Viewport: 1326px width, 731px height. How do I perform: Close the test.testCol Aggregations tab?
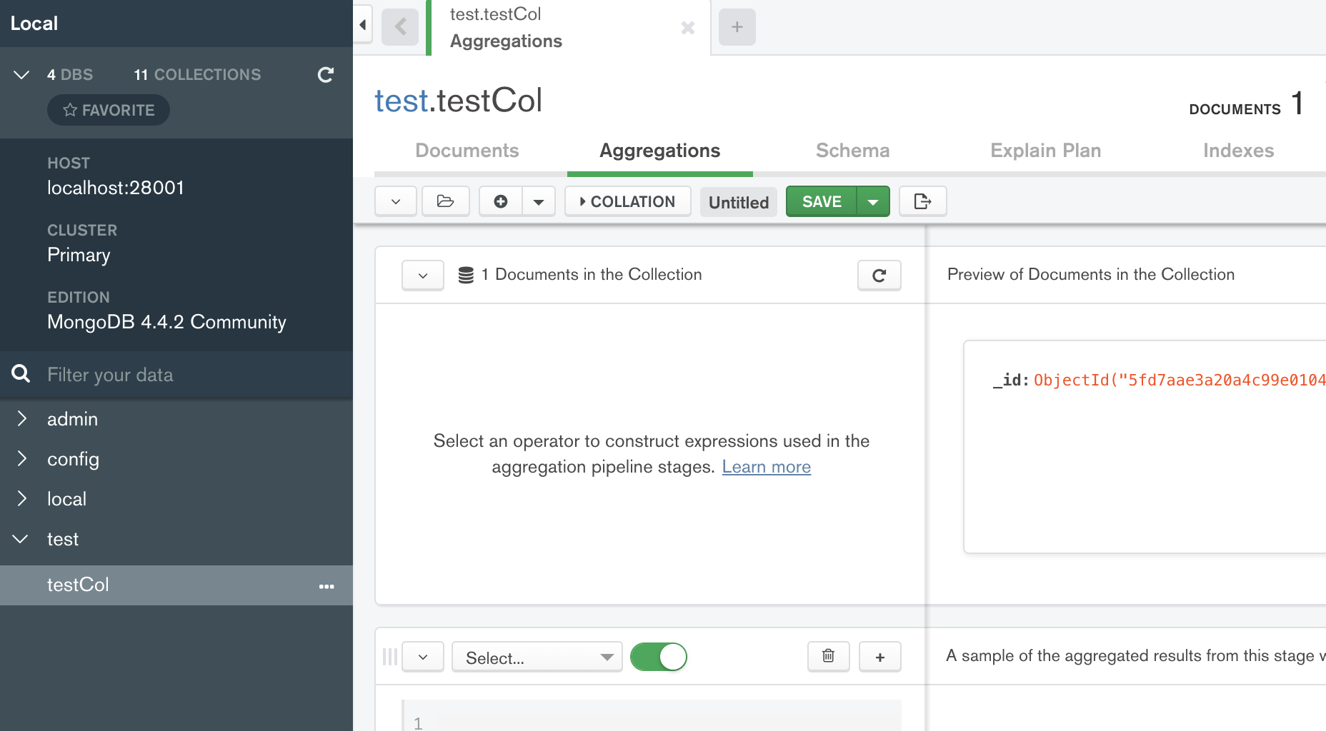click(x=688, y=28)
